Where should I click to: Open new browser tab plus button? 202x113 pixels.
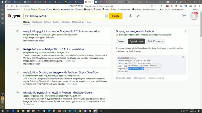click(168, 2)
